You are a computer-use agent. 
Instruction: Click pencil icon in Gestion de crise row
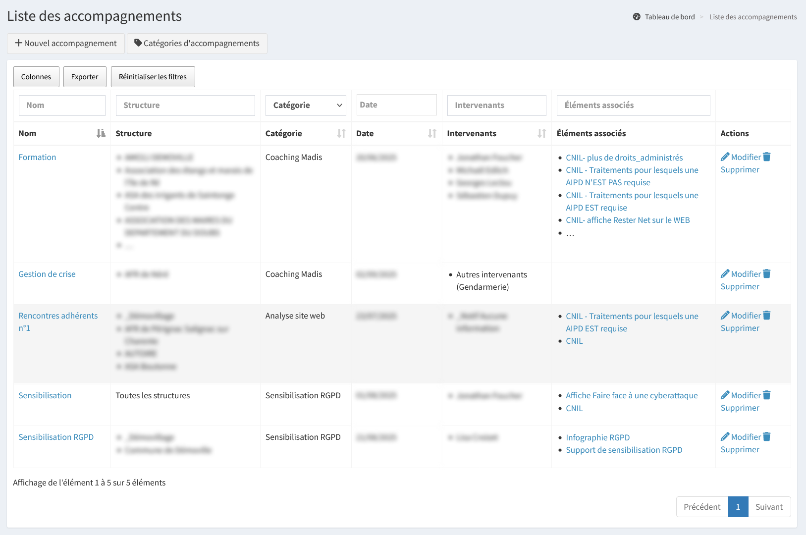725,274
